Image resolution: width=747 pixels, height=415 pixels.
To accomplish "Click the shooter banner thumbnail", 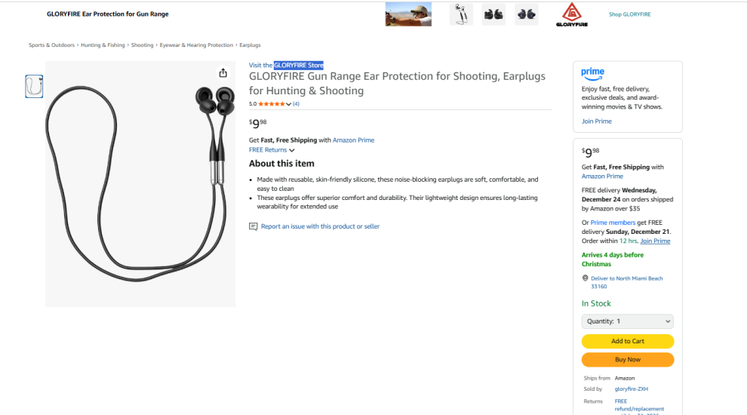I will (408, 14).
